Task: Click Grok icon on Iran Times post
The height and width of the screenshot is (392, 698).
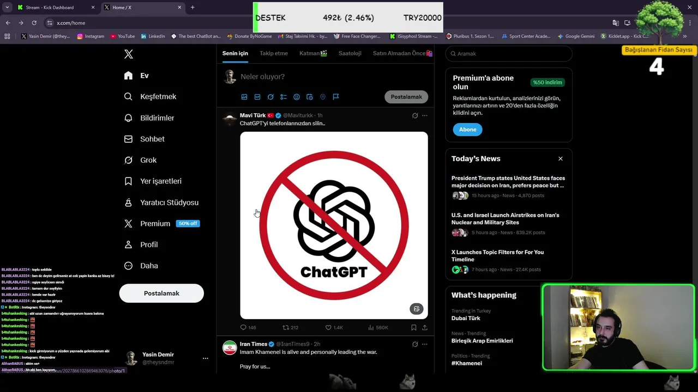Action: tap(415, 344)
